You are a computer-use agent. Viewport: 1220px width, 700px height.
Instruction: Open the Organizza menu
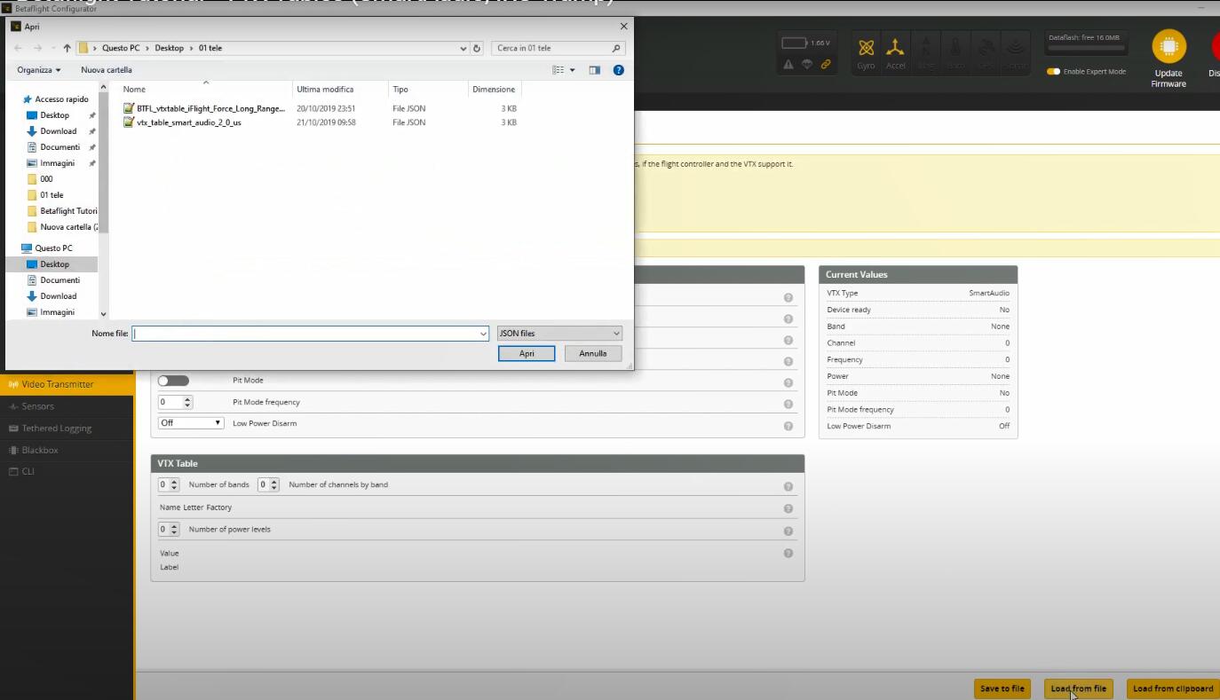coord(39,70)
